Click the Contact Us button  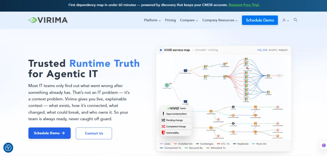click(x=94, y=133)
